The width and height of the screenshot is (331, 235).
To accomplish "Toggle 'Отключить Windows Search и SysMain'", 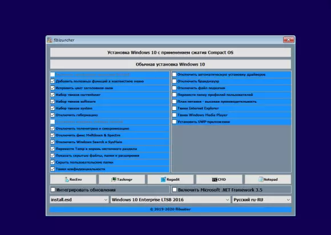I will 53,142.
